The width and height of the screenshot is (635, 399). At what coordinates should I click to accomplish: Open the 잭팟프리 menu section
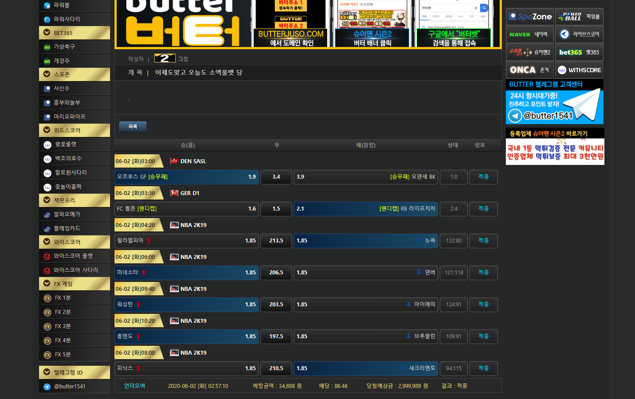[x=47, y=200]
